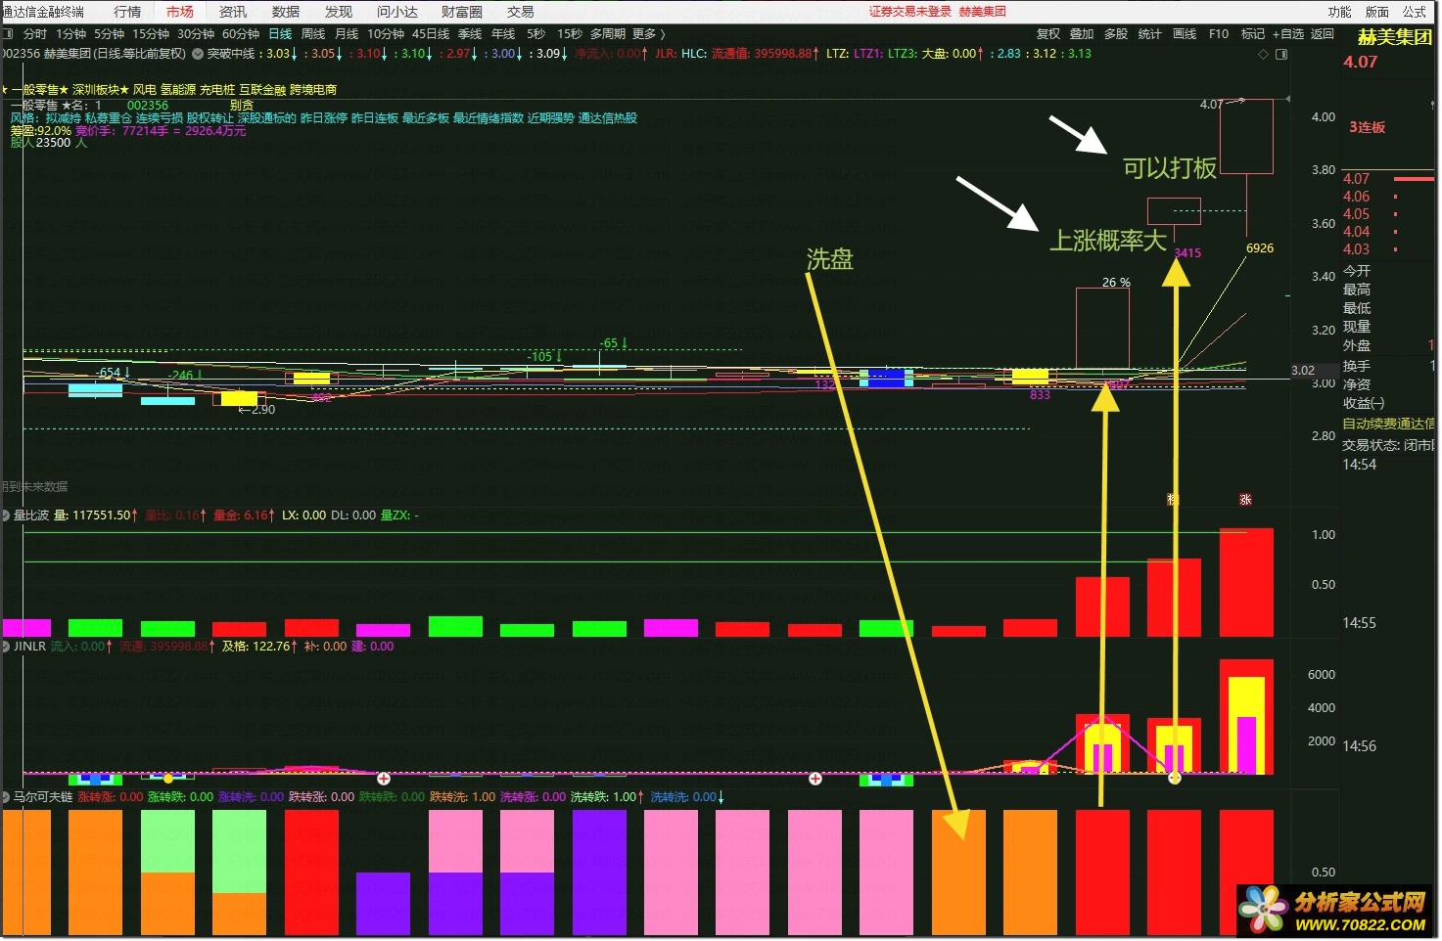Select the 市场 tab
The image size is (1442, 941).
tap(180, 12)
